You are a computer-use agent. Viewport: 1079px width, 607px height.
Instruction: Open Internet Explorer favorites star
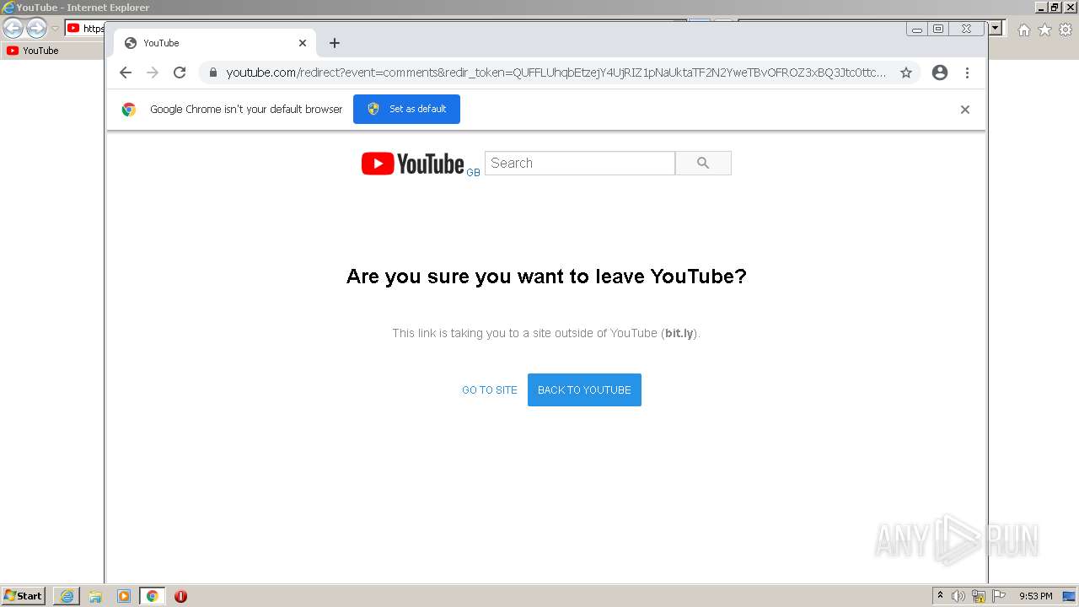click(1044, 30)
